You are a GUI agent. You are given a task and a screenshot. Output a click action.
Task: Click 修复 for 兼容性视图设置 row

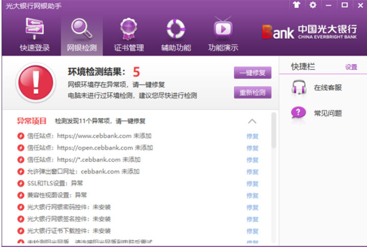[x=252, y=195]
